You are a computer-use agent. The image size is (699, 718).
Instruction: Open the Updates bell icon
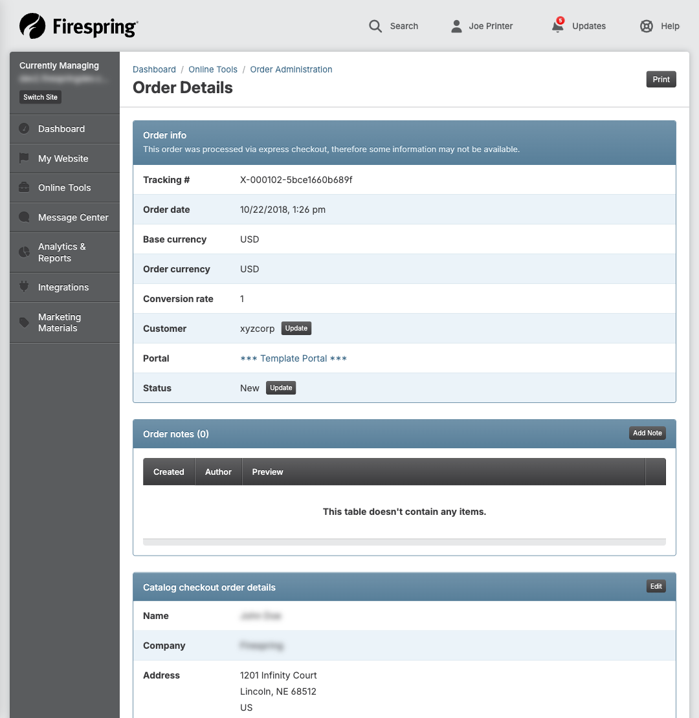point(557,26)
